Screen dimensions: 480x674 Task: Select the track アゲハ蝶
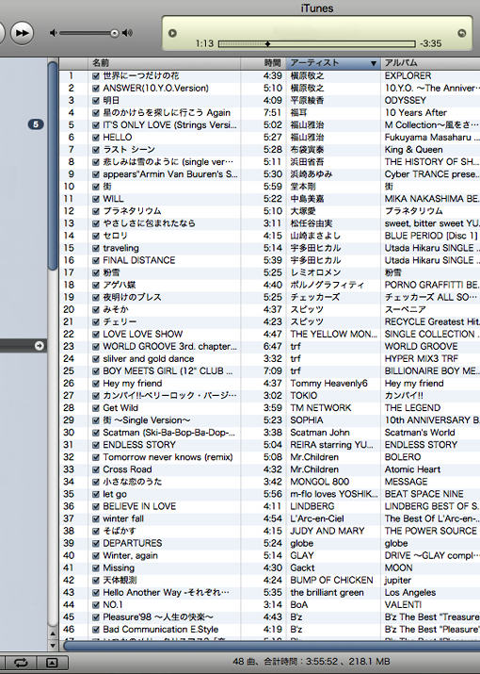(120, 285)
